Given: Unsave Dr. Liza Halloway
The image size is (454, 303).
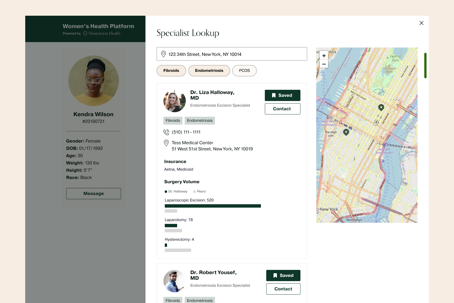Looking at the screenshot, I should tap(282, 95).
